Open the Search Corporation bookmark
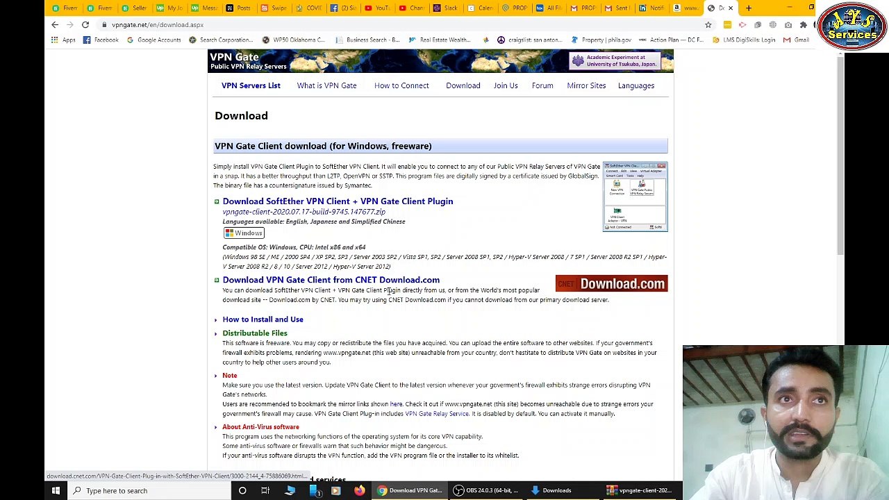Viewport: 889px width, 500px height. click(x=222, y=40)
